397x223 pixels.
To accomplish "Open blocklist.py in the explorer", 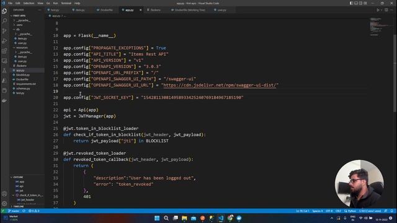I will click(x=23, y=75).
